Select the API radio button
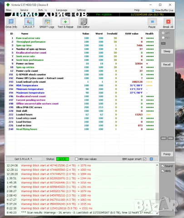 click(x=163, y=33)
